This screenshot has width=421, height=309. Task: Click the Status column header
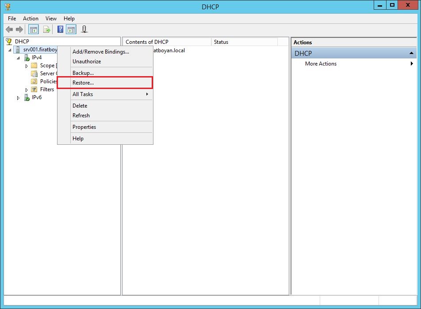244,42
